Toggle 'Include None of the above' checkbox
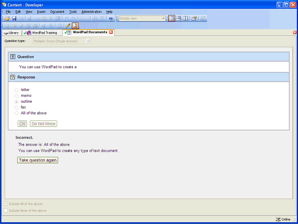 (6, 210)
